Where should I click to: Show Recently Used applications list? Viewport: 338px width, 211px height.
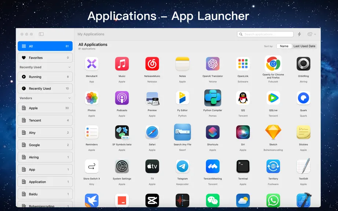(x=45, y=89)
